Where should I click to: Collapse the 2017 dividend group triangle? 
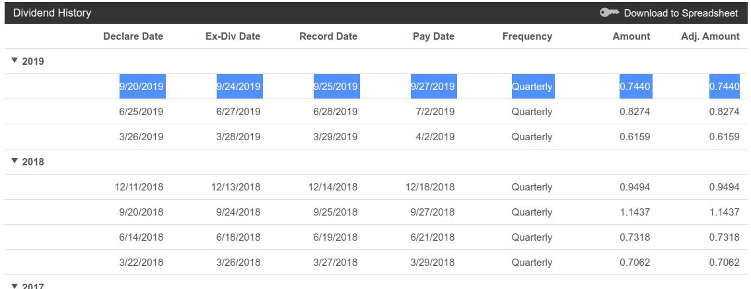tap(15, 286)
